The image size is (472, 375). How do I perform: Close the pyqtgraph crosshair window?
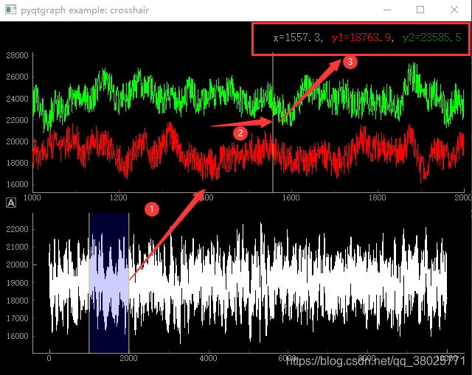click(454, 10)
